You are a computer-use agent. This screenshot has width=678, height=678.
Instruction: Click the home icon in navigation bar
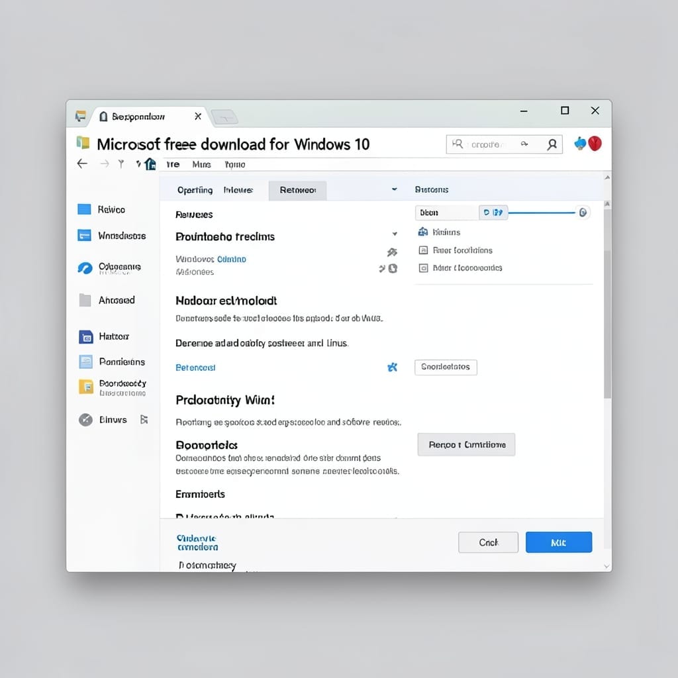point(150,164)
